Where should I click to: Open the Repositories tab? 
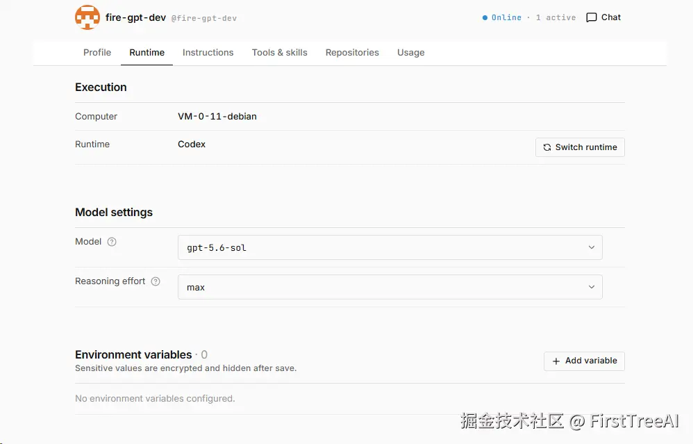(x=352, y=52)
